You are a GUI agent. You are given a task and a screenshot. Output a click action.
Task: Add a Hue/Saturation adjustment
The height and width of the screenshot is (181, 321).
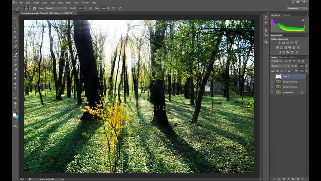[x=277, y=48]
